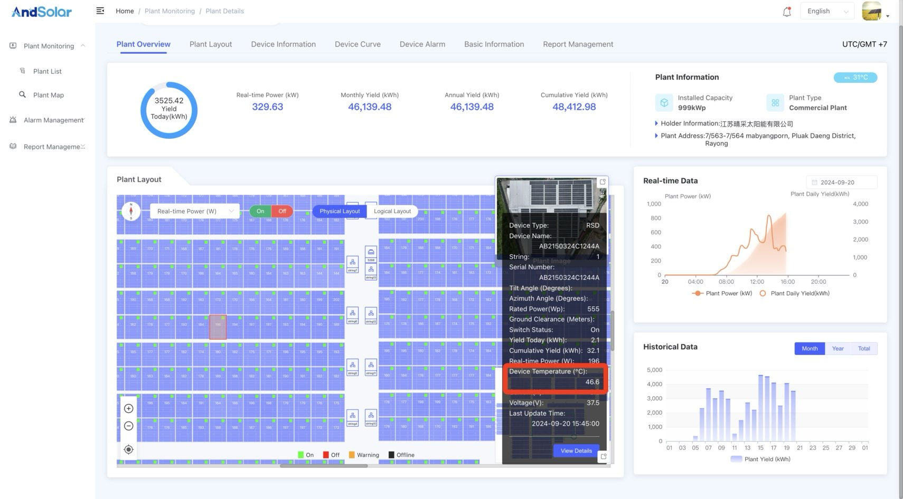Open the notification bell
Image resolution: width=903 pixels, height=499 pixels.
(787, 12)
